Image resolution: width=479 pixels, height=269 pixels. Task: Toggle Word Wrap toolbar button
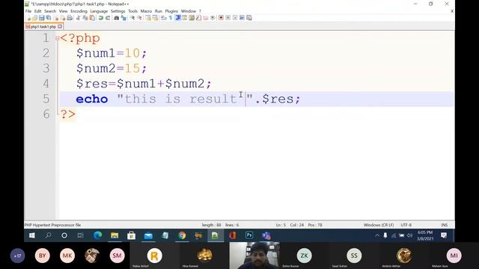[x=163, y=18]
